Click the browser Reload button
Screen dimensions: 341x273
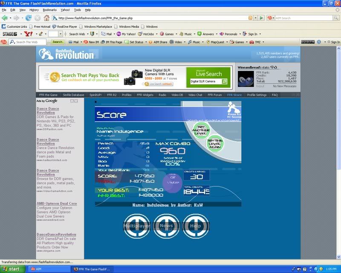(x=29, y=18)
